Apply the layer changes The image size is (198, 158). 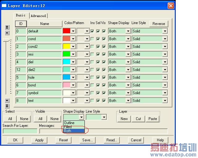[39, 140]
